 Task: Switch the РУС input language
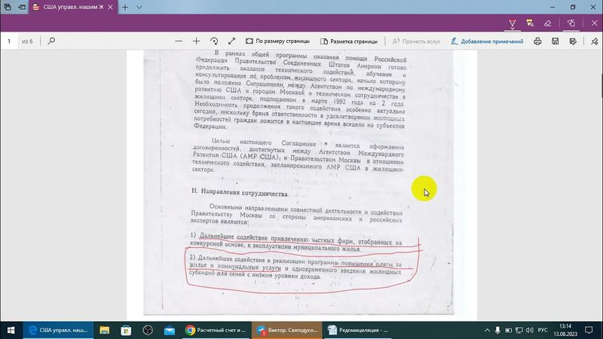coord(543,330)
